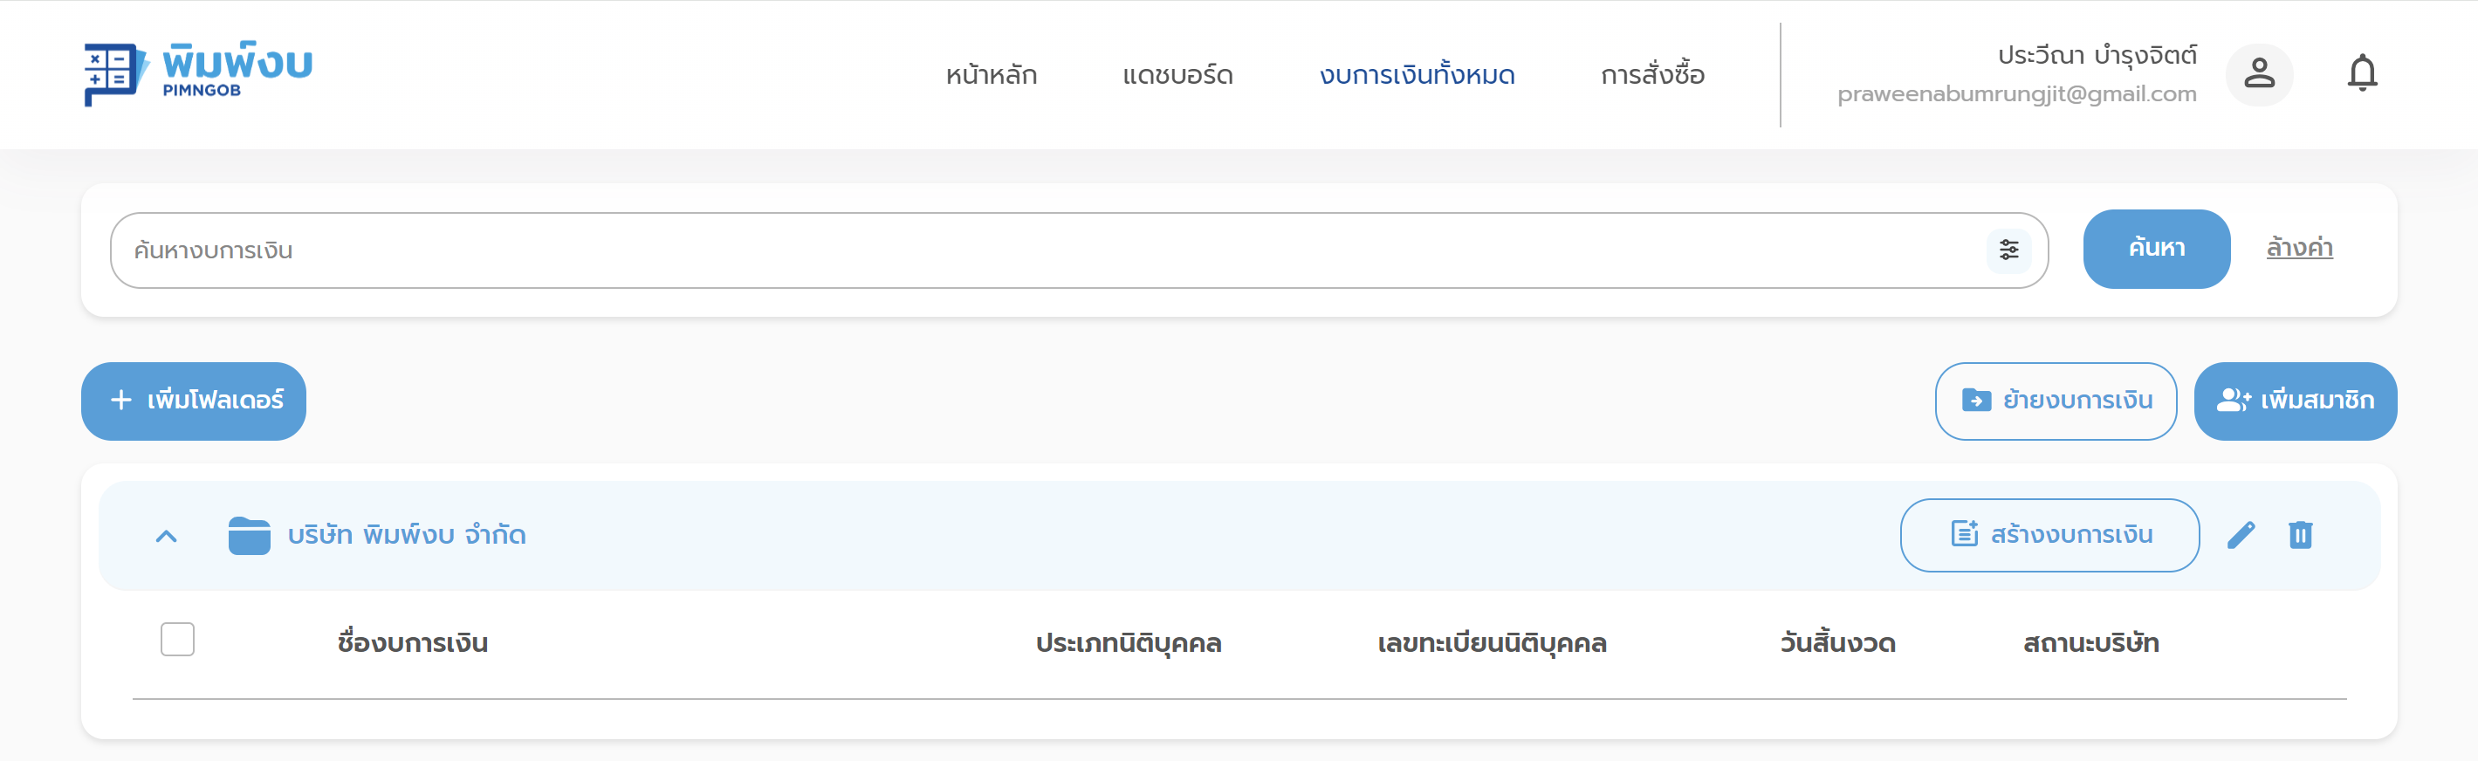
Task: Select งบการเงินทั้งหมด menu item
Action: coord(1416,75)
